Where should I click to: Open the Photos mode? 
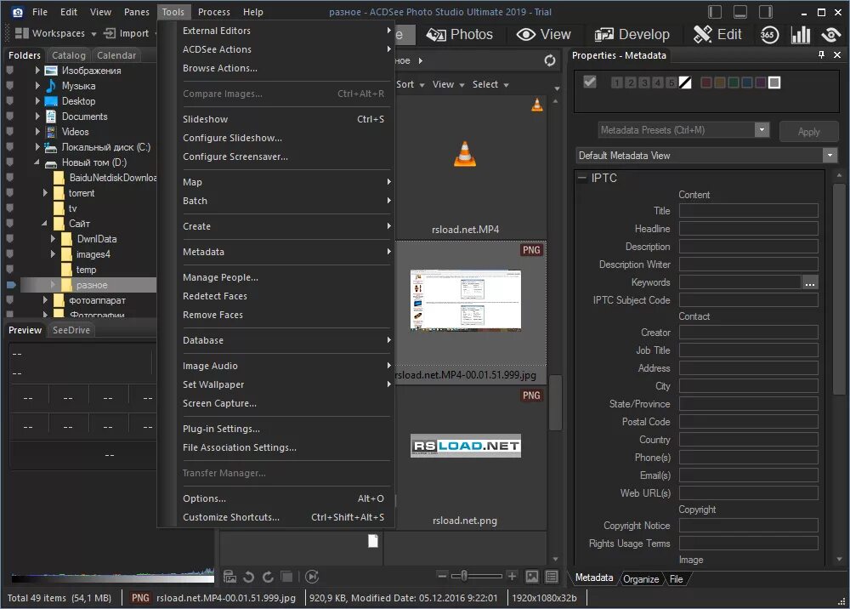[x=460, y=34]
